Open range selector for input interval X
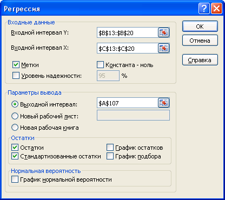Viewport: 225px width, 200px height. 164,48
